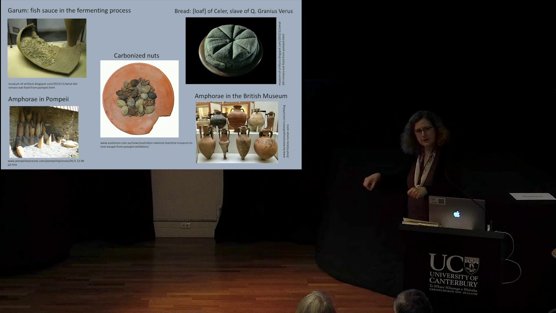556x313 pixels.
Task: Select the carbonized bread loaf image
Action: 231,51
